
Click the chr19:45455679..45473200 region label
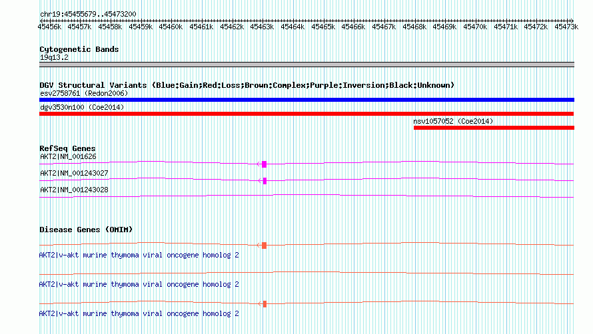[88, 15]
